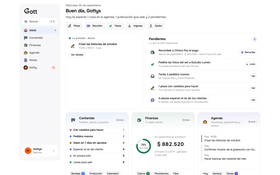
Task: Click the Agenda briefcase icon in sidebar
Action: pos(26,53)
